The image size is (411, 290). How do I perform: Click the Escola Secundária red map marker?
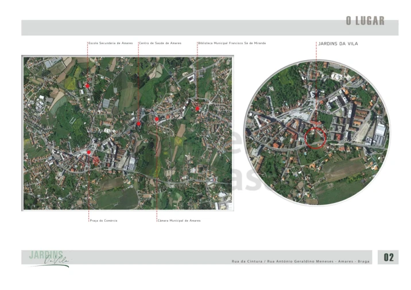[87, 85]
